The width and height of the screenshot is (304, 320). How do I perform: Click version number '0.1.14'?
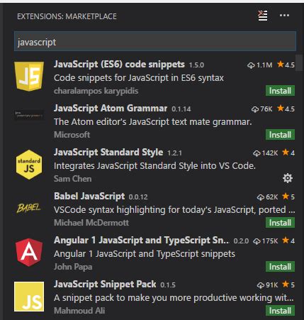click(x=181, y=109)
